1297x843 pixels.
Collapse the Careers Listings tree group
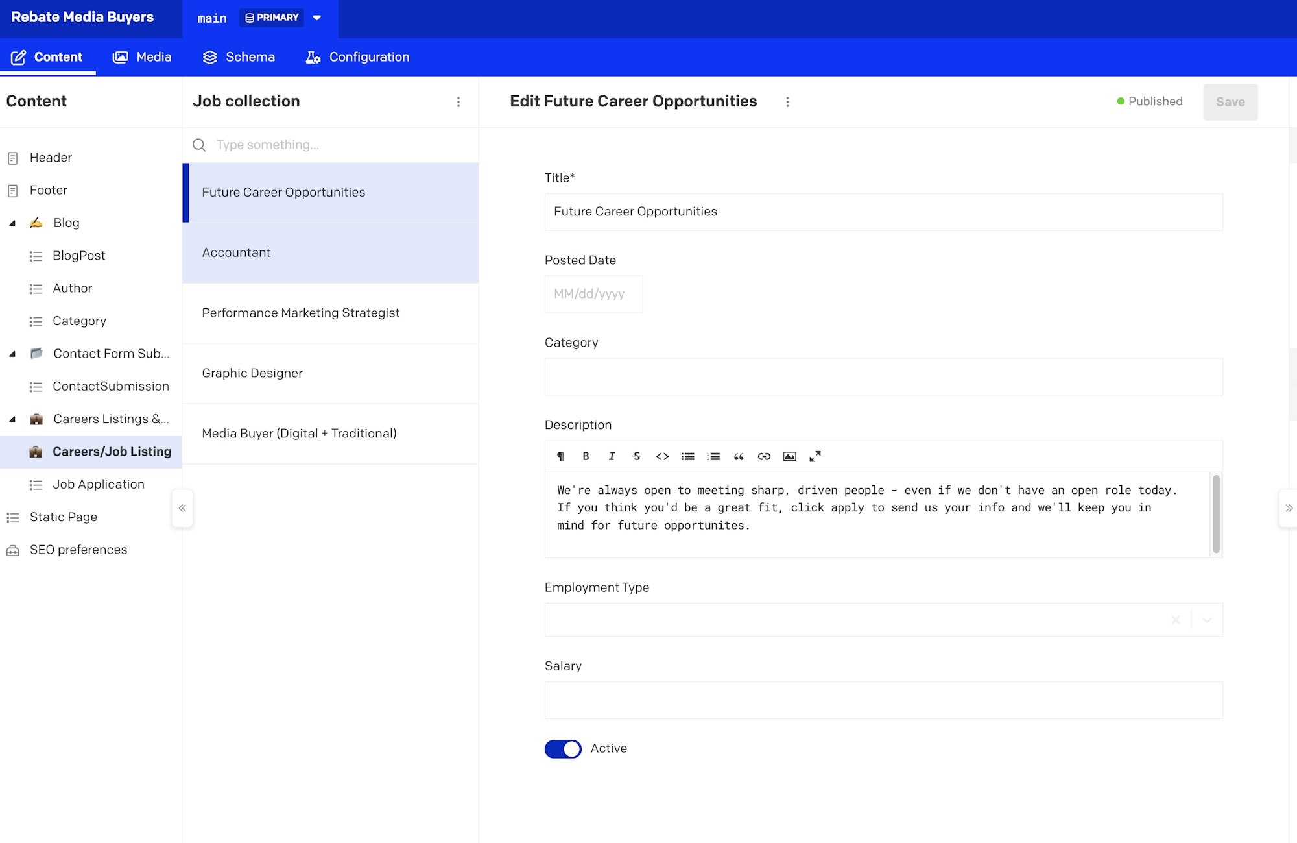(12, 419)
